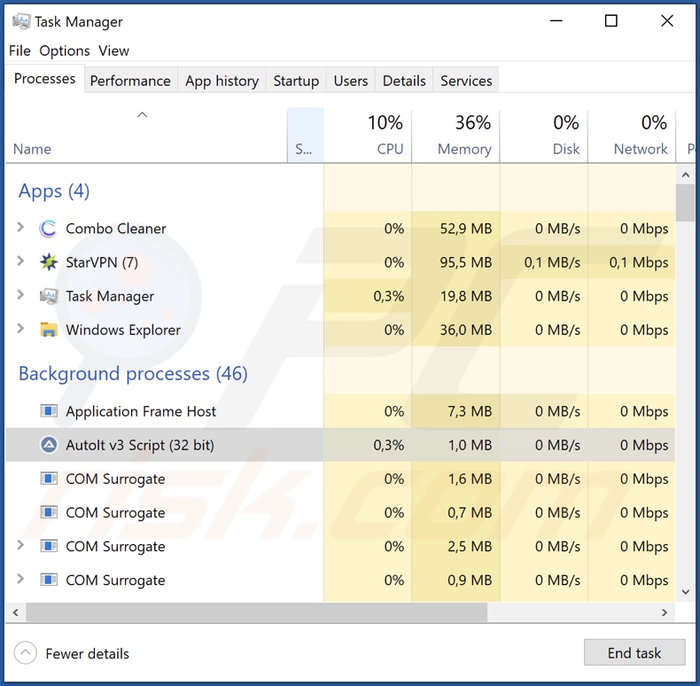Click the Combo Cleaner app icon
This screenshot has width=700, height=686.
48,229
